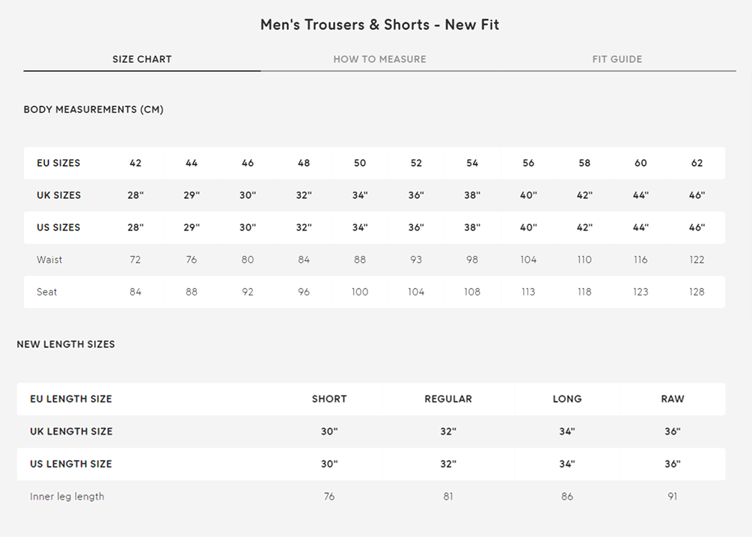Click the SHORT length column header

pos(329,399)
